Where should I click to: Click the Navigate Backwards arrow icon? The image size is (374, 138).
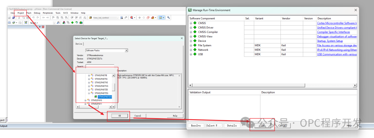(43, 18)
